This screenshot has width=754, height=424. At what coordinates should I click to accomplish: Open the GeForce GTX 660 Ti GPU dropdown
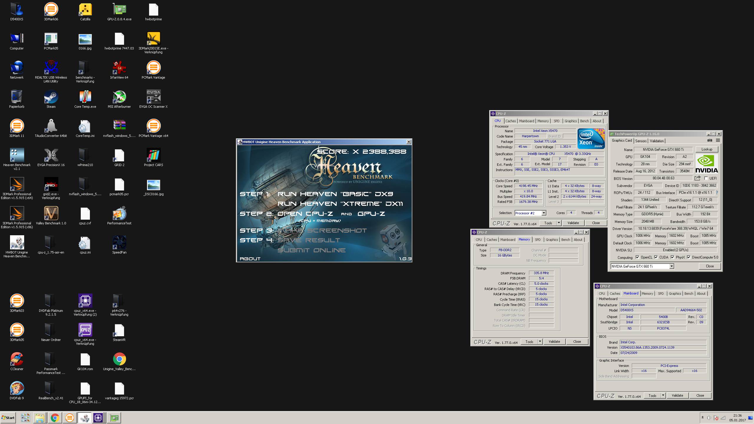coord(672,266)
